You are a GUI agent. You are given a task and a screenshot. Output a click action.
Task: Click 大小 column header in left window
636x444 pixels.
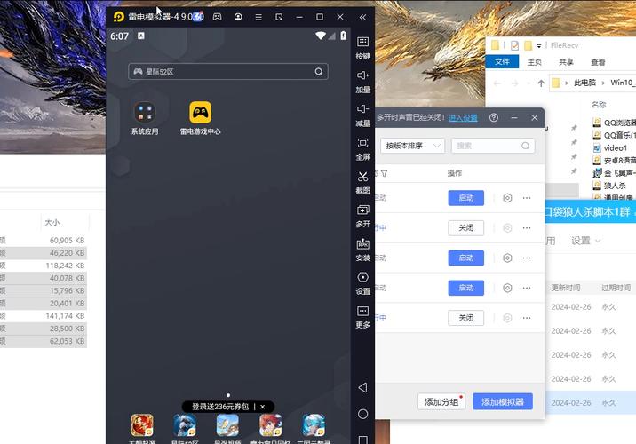point(52,223)
